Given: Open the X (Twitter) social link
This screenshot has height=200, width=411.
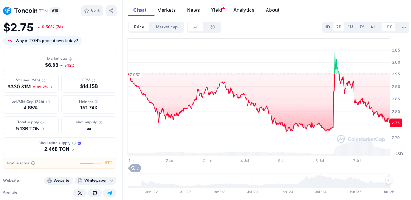Looking at the screenshot, I should click(80, 193).
